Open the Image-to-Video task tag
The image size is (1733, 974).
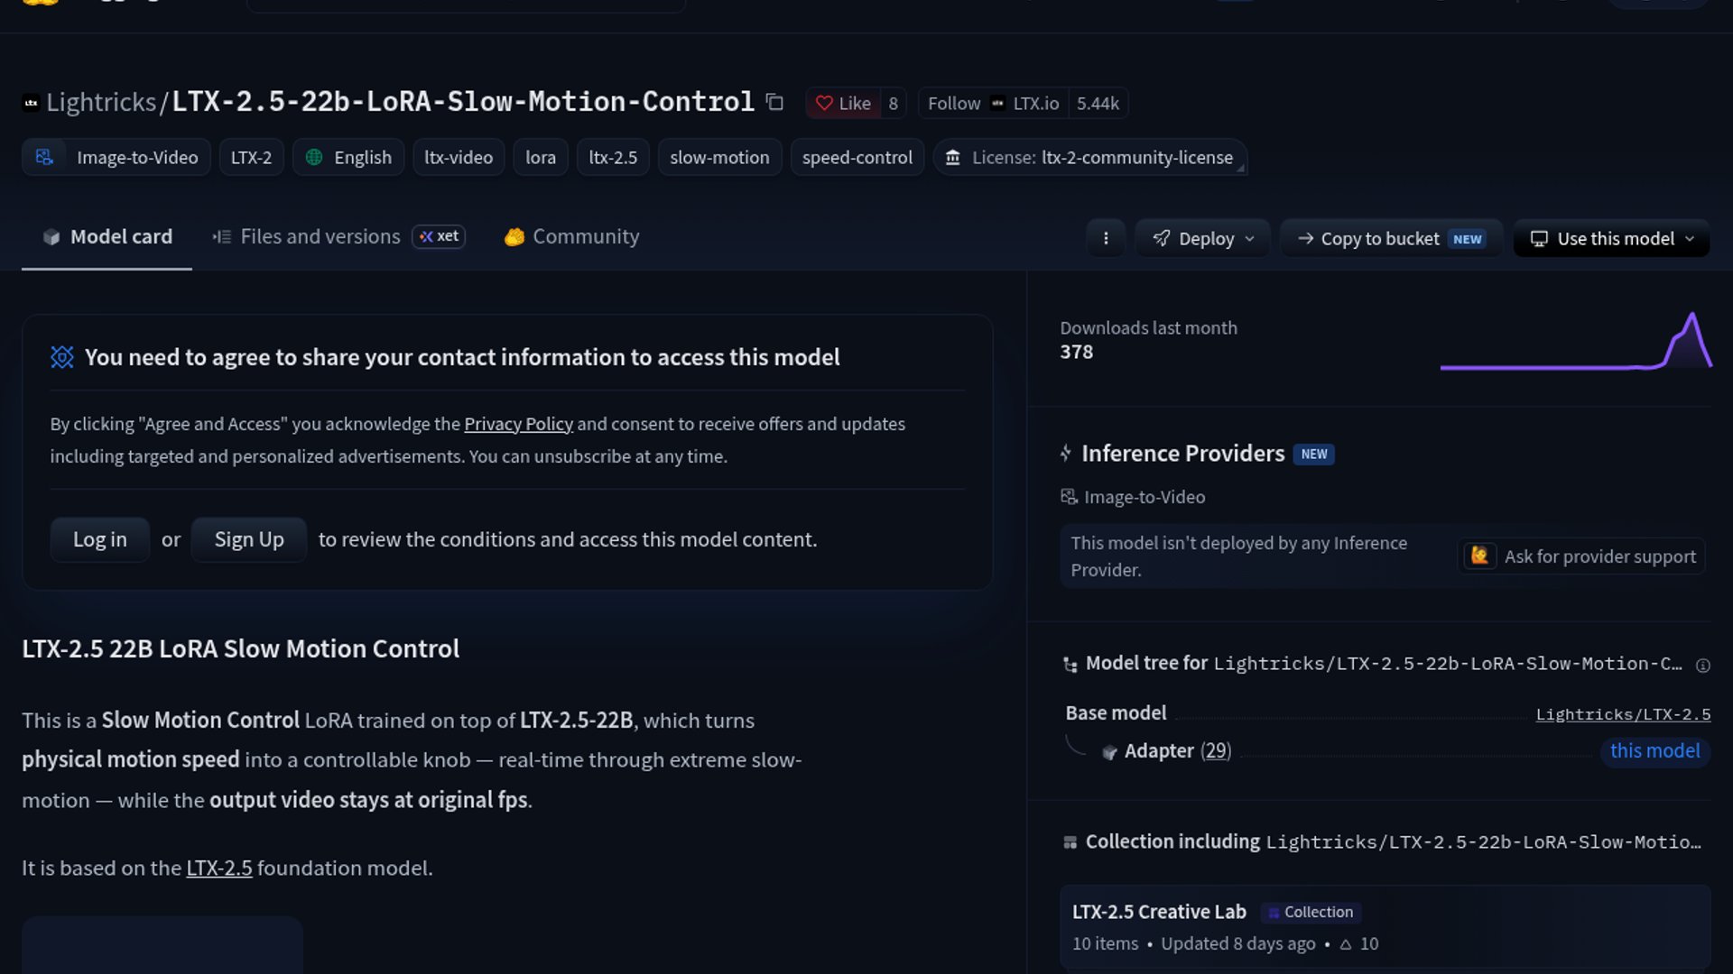coord(116,157)
